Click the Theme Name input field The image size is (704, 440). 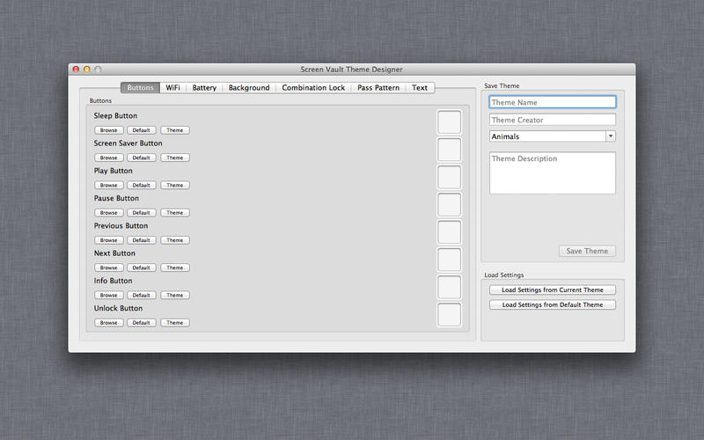coord(552,103)
